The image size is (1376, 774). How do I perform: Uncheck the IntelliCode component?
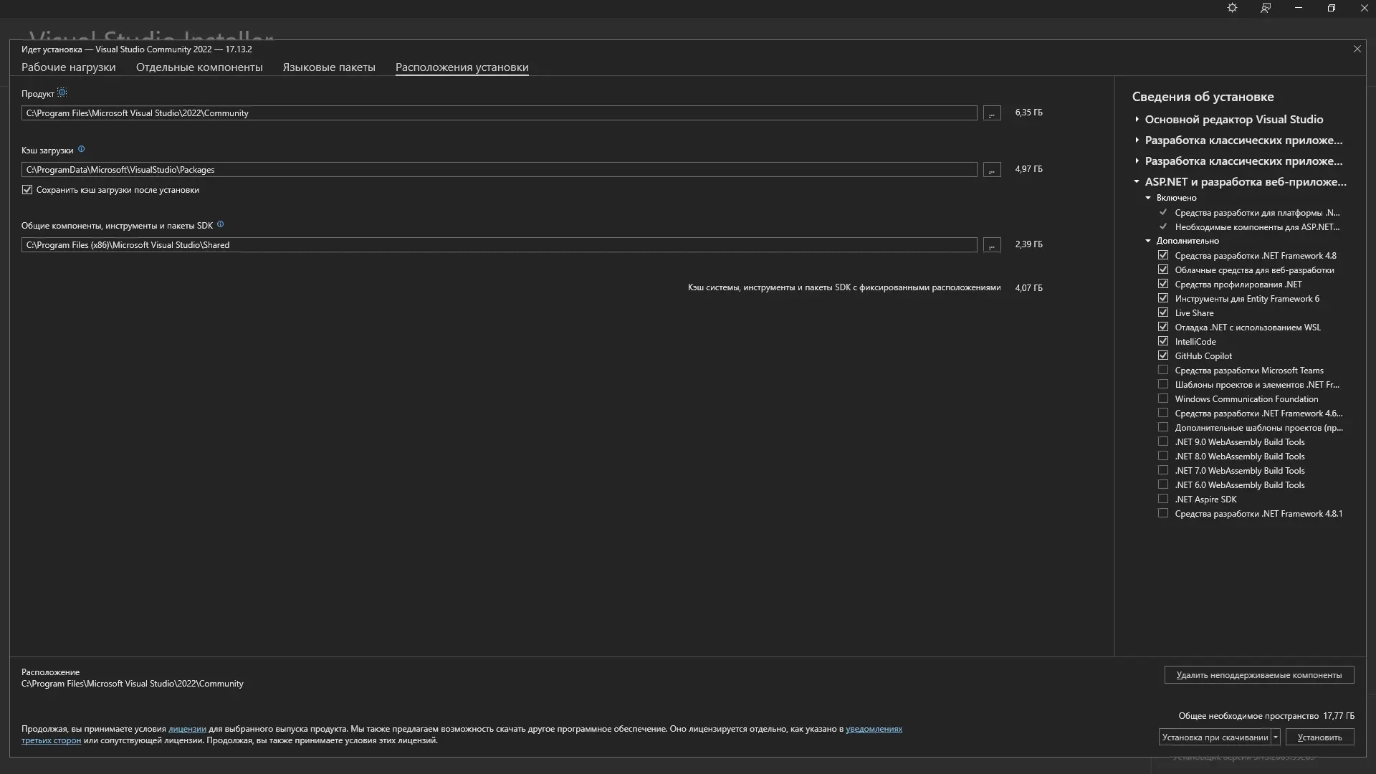coord(1163,341)
